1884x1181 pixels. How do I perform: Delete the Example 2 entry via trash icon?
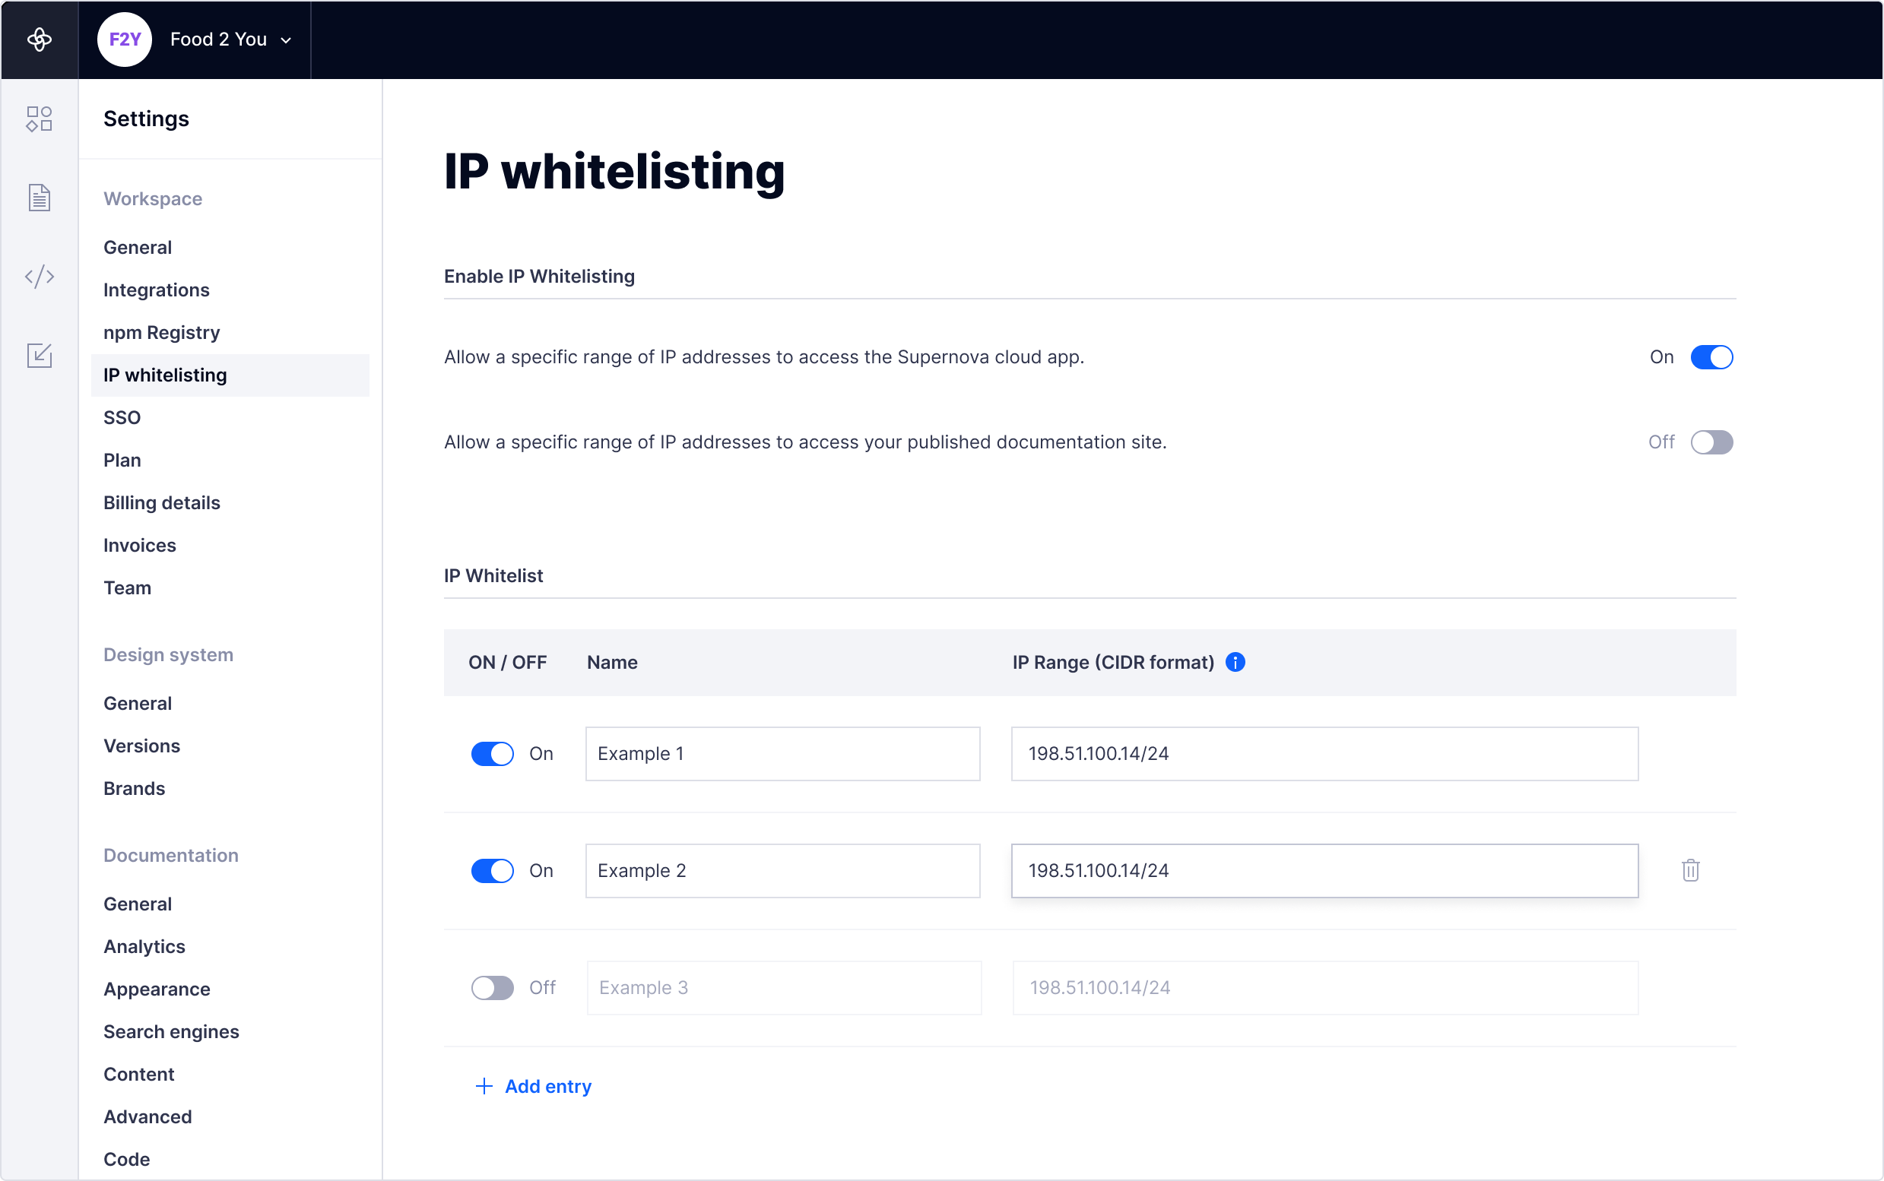point(1689,870)
